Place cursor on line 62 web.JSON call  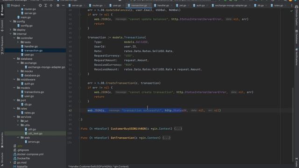click(154, 111)
